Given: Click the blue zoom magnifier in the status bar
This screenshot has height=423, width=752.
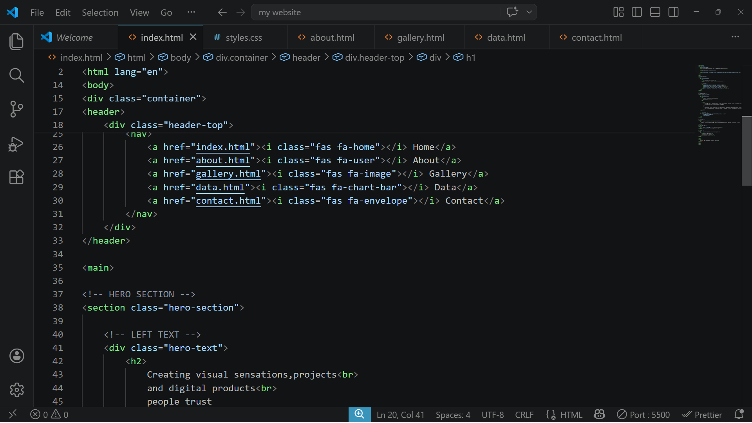Looking at the screenshot, I should [x=360, y=414].
